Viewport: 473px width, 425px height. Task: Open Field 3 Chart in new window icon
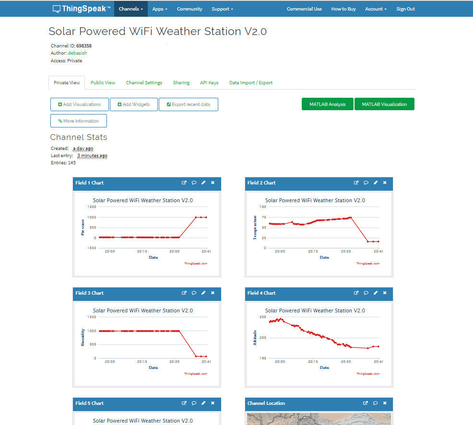tap(184, 293)
